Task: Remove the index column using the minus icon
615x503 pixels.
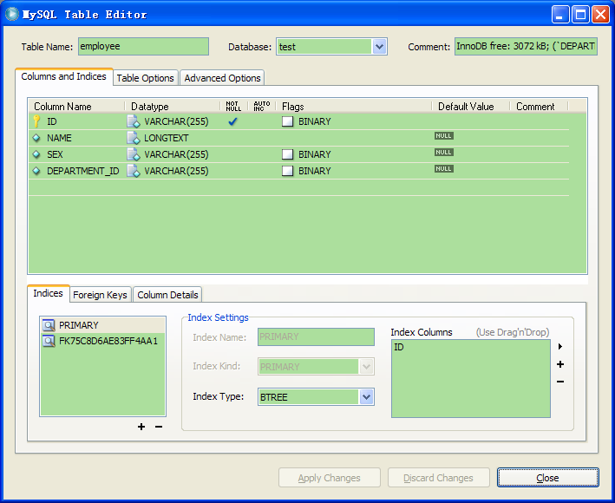Action: 560,382
